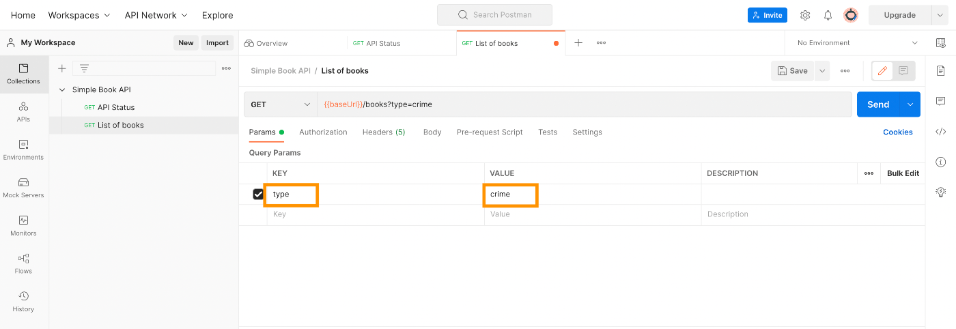Open the Send button dropdown arrow

click(910, 104)
